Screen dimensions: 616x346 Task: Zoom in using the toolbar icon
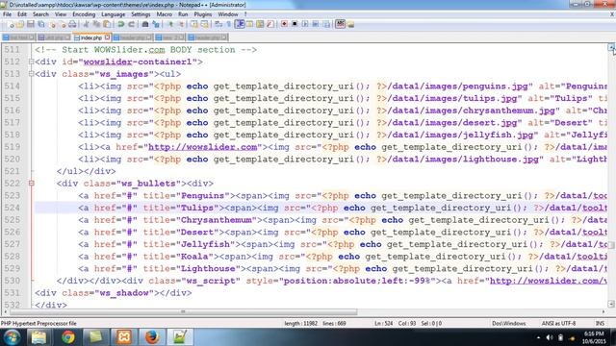170,24
